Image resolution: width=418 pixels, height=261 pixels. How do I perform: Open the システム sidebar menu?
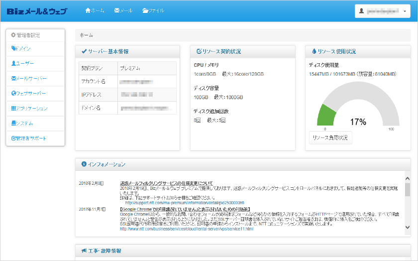point(35,124)
